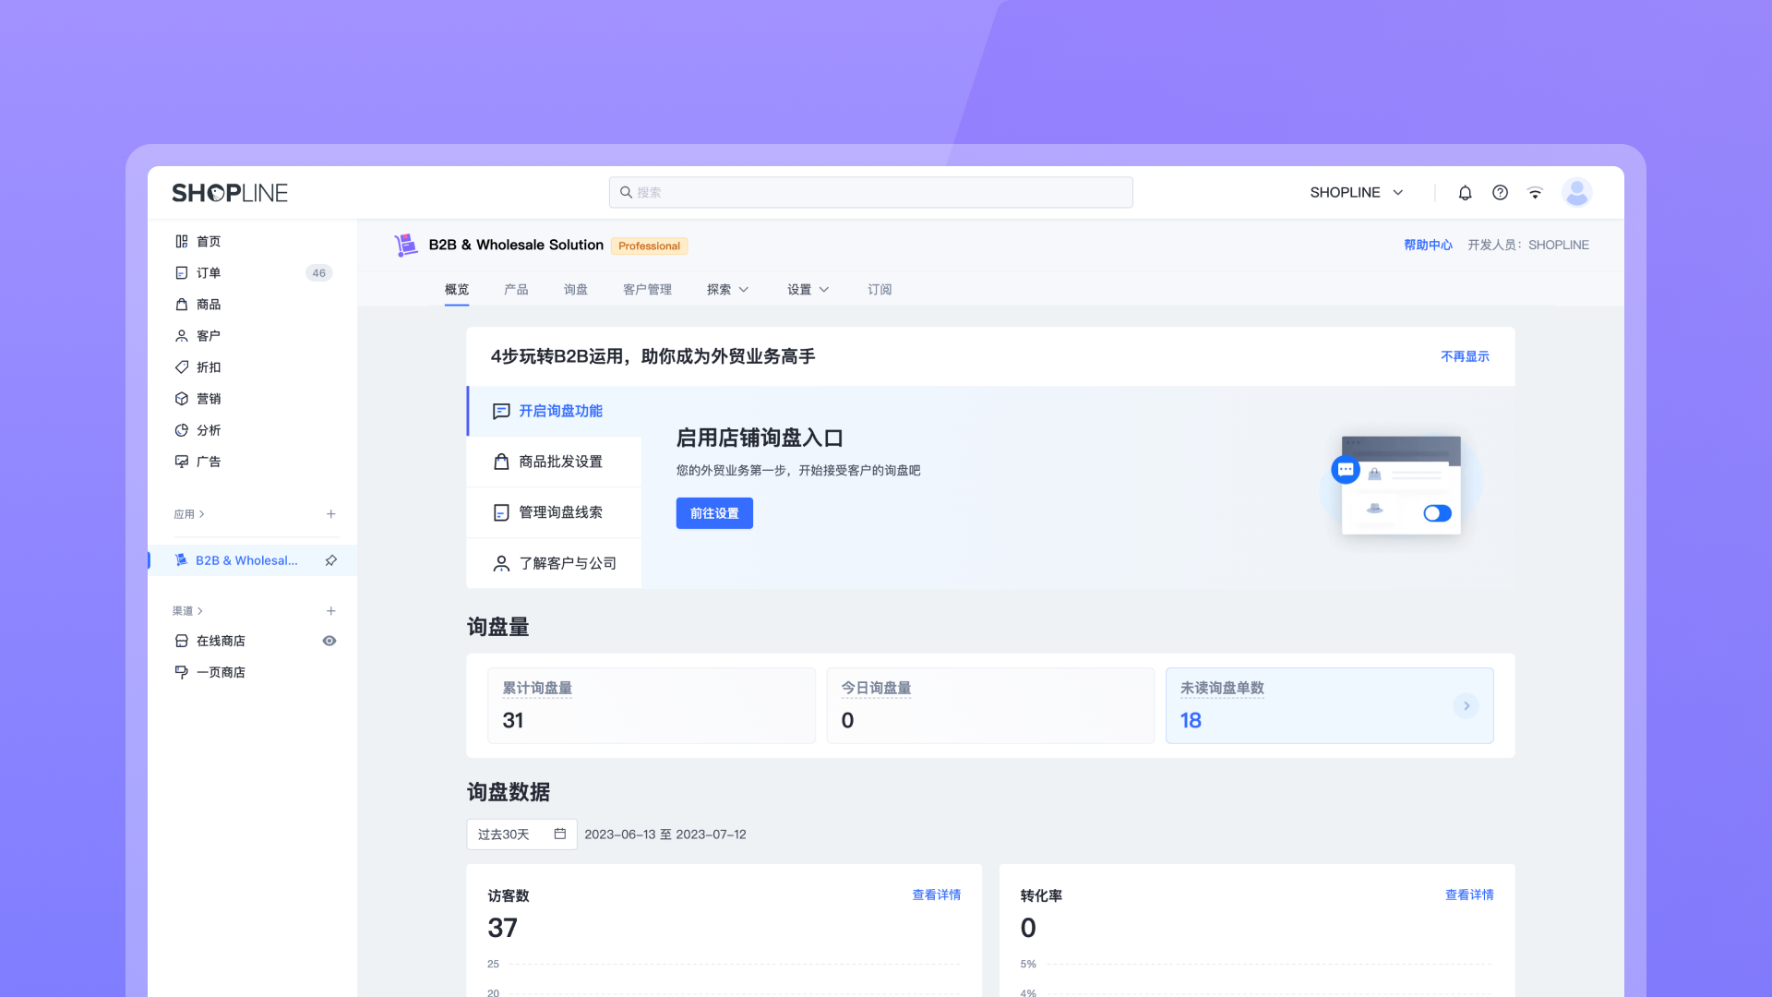Viewport: 1772px width, 997px height.
Task: Expand the 探索 dropdown tab
Action: pos(727,290)
